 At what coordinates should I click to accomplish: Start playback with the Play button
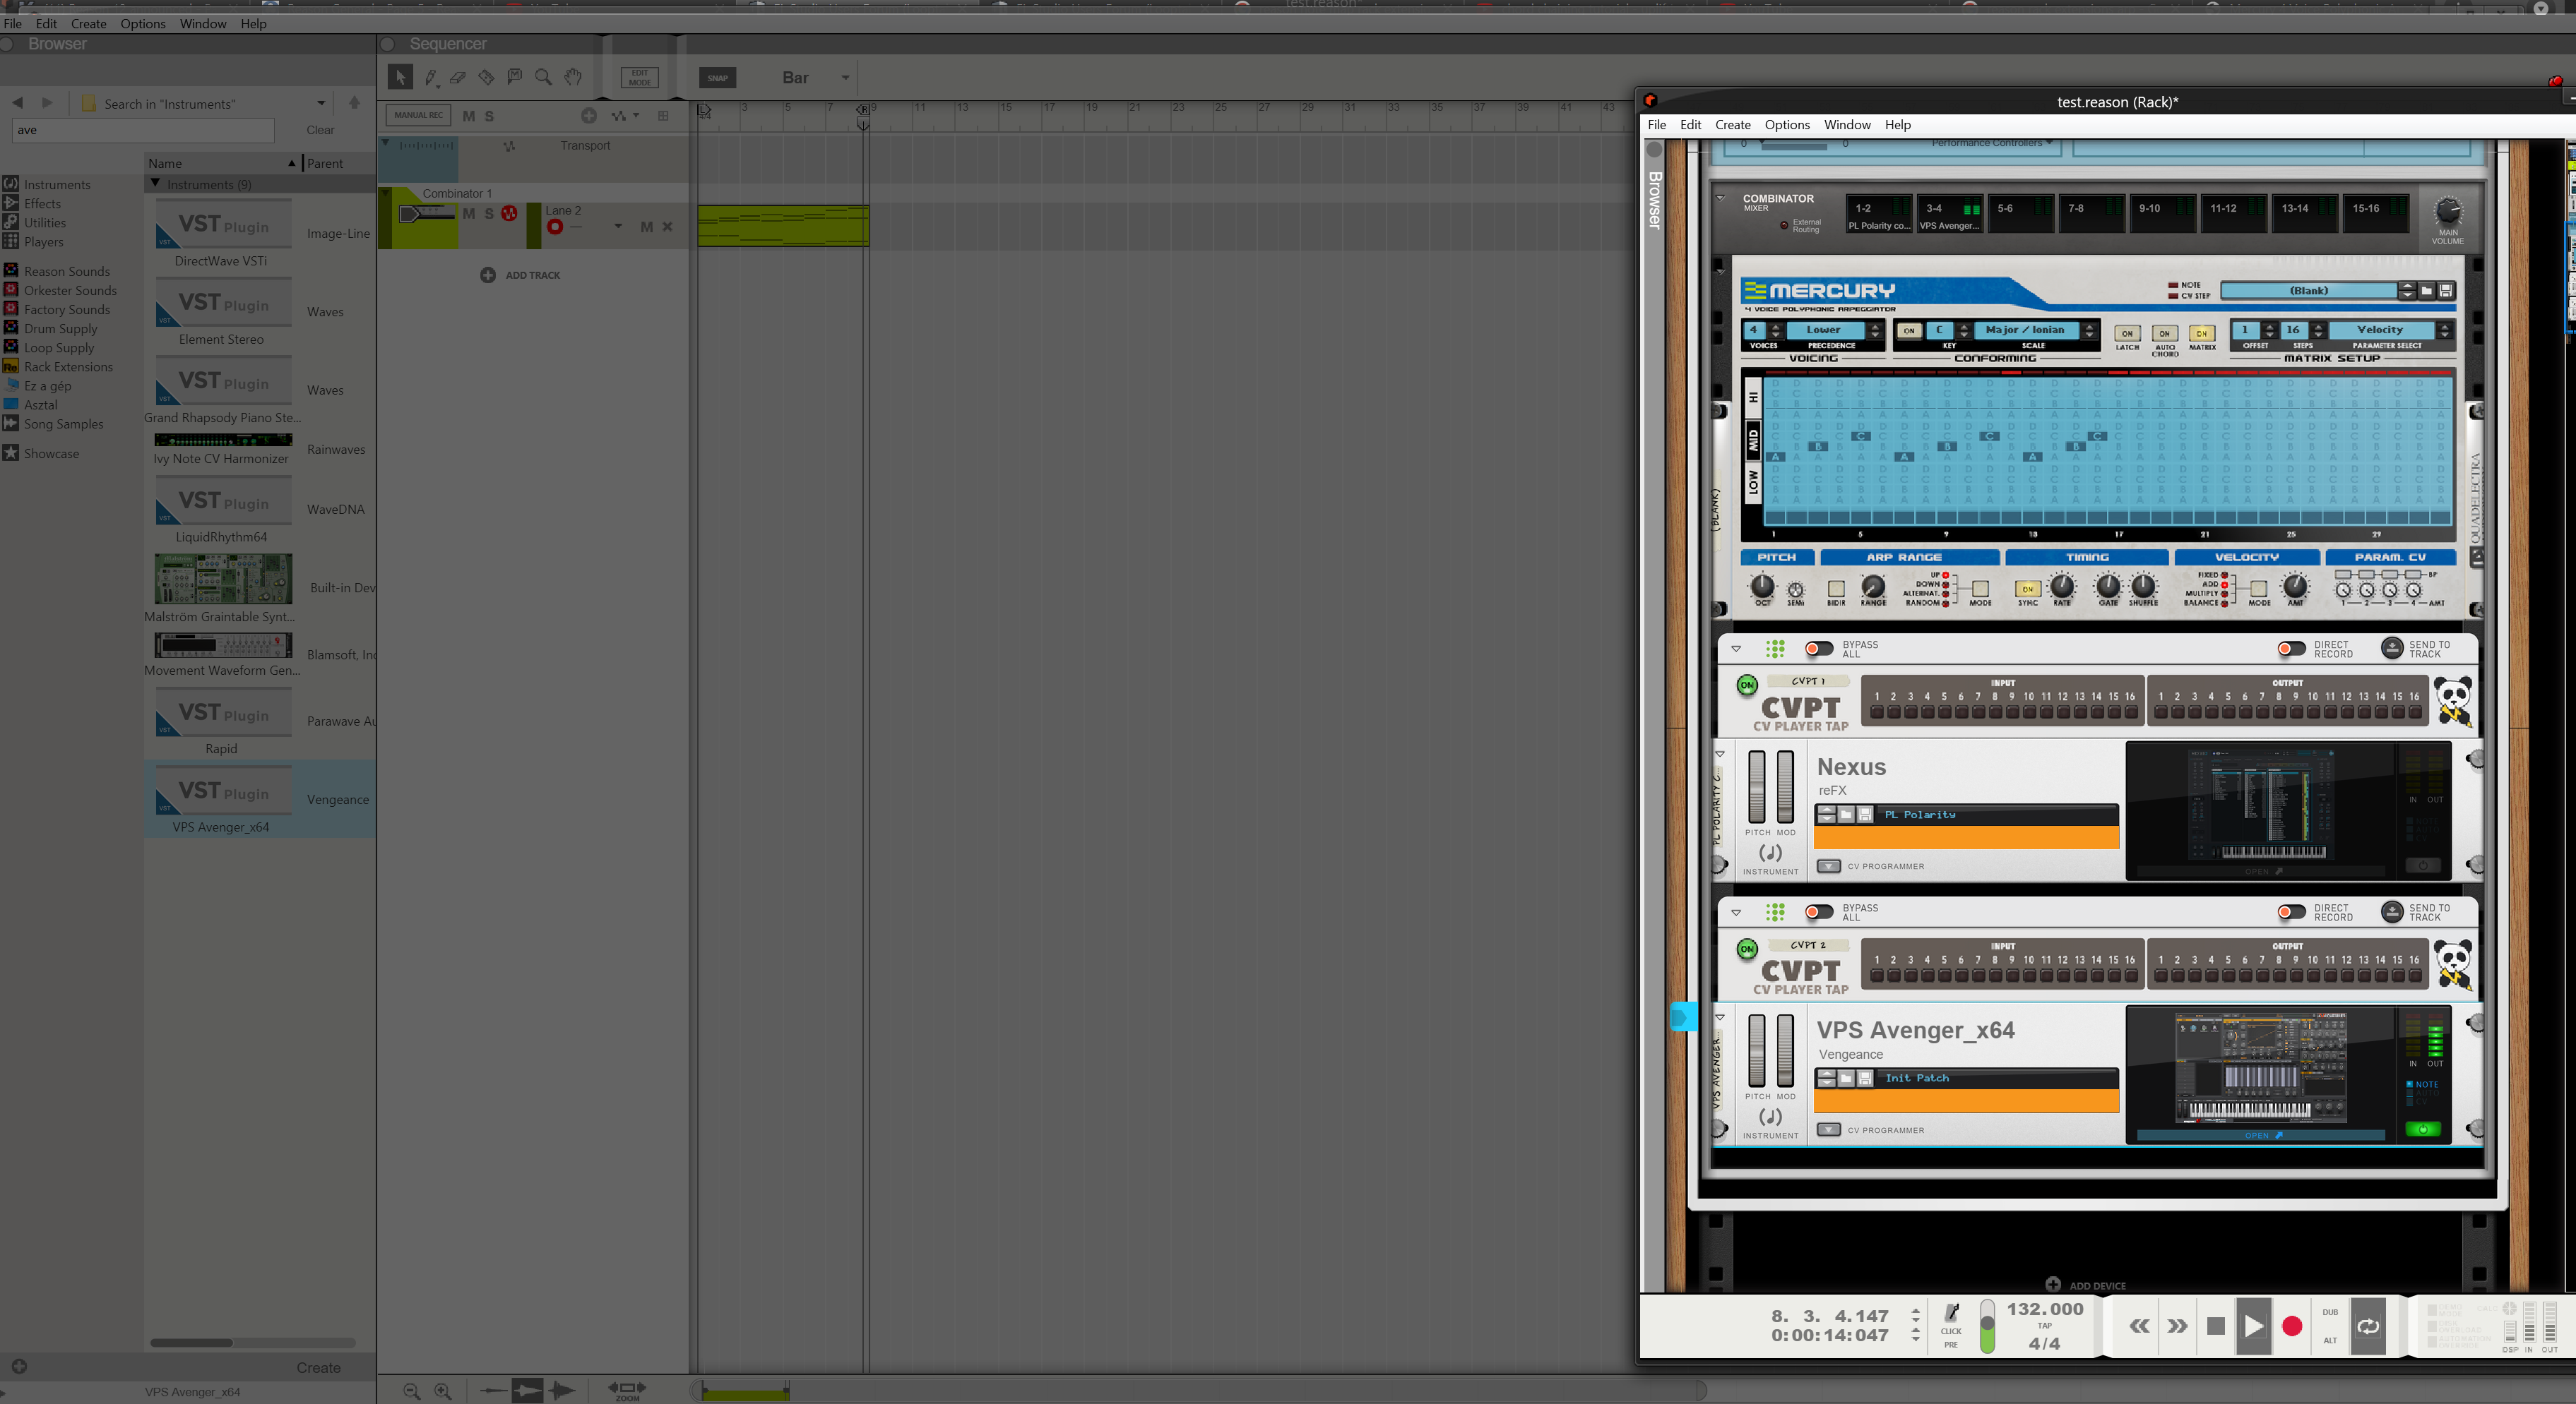(x=2253, y=1326)
